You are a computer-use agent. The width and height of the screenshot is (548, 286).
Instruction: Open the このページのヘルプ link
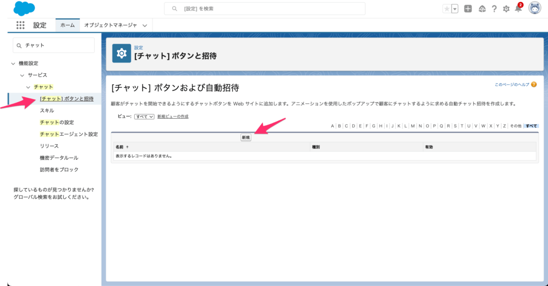tap(512, 84)
